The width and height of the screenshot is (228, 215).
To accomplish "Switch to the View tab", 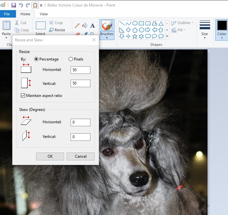I will [44, 14].
